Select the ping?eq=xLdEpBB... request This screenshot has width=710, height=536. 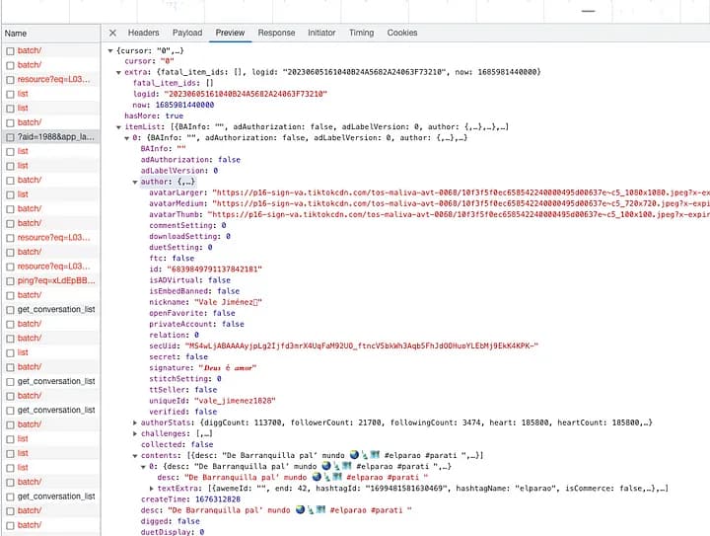tap(56, 280)
